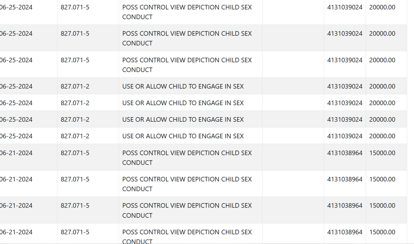Image resolution: width=414 pixels, height=244 pixels.
Task: Click the topmost 20000.00 bond amount
Action: tap(382, 7)
